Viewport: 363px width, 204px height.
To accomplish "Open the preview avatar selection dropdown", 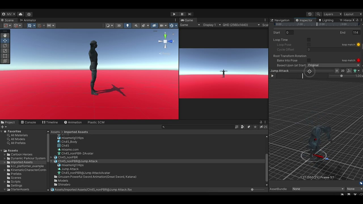I will (356, 71).
